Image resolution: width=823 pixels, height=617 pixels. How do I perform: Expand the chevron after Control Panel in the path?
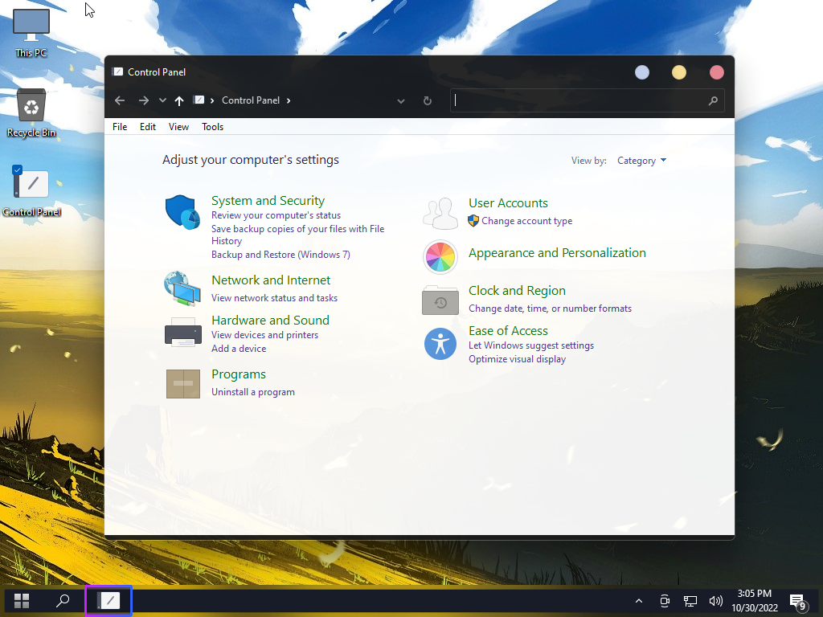coord(289,100)
